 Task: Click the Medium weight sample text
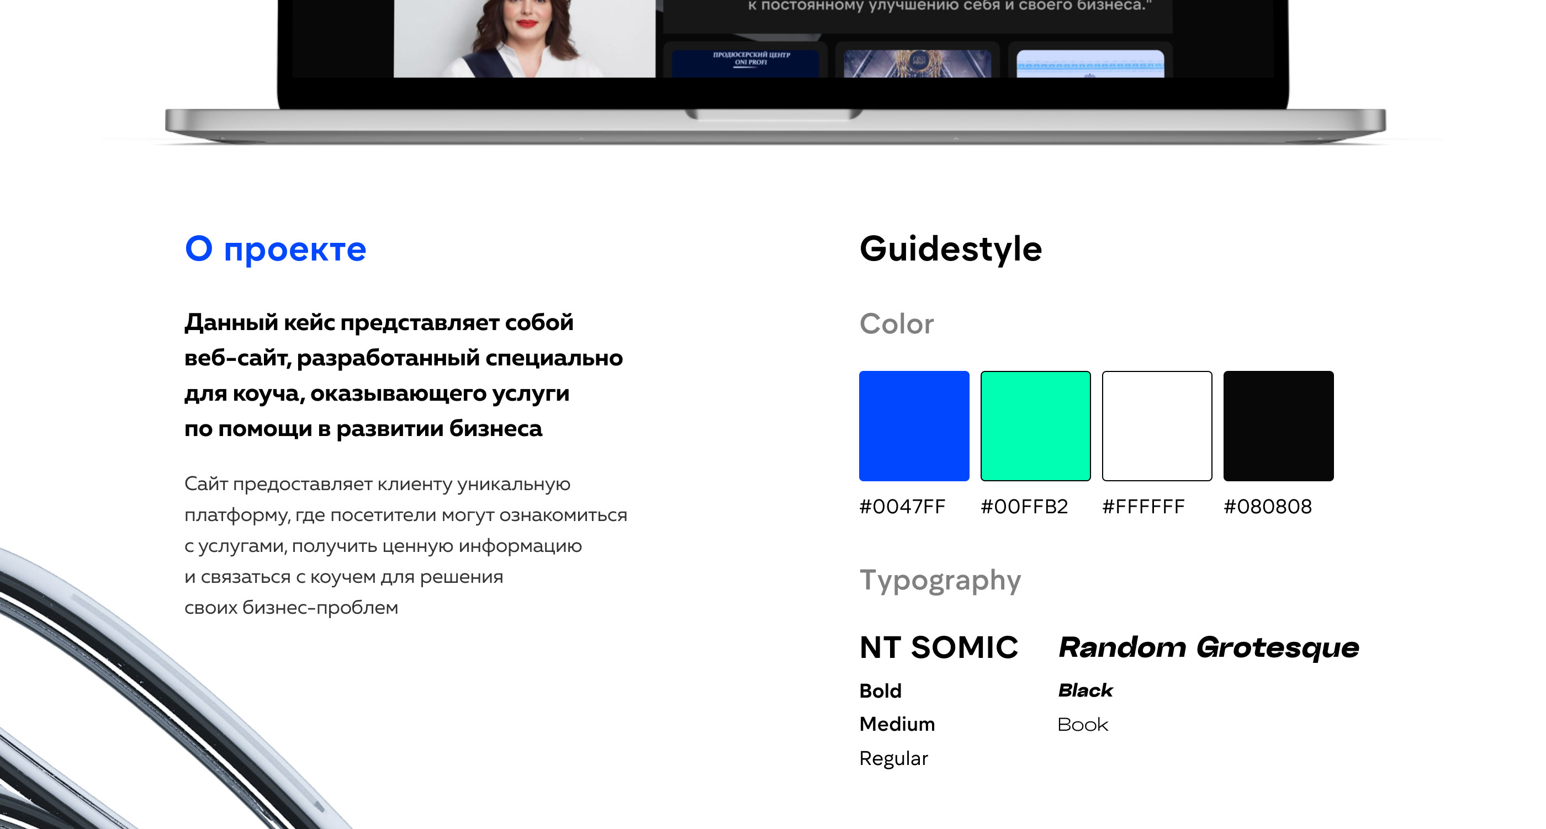pyautogui.click(x=897, y=724)
